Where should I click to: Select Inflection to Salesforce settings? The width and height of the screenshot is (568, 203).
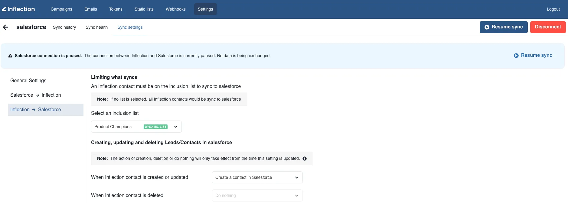46,110
